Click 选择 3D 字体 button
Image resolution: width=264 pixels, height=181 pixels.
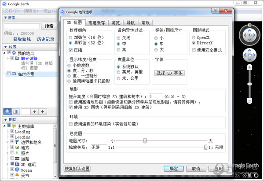click(169, 73)
